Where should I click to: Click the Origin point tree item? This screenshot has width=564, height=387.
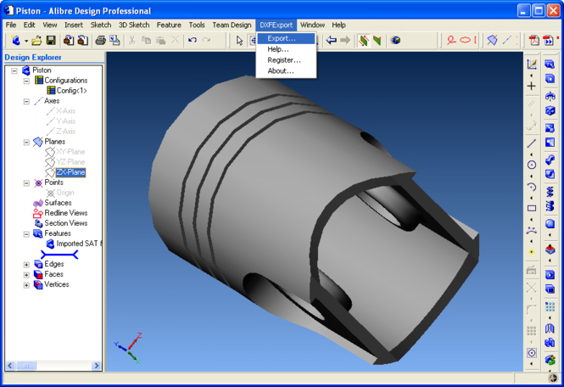65,193
